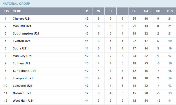Select Liverpool U21 in standings

[23, 78]
